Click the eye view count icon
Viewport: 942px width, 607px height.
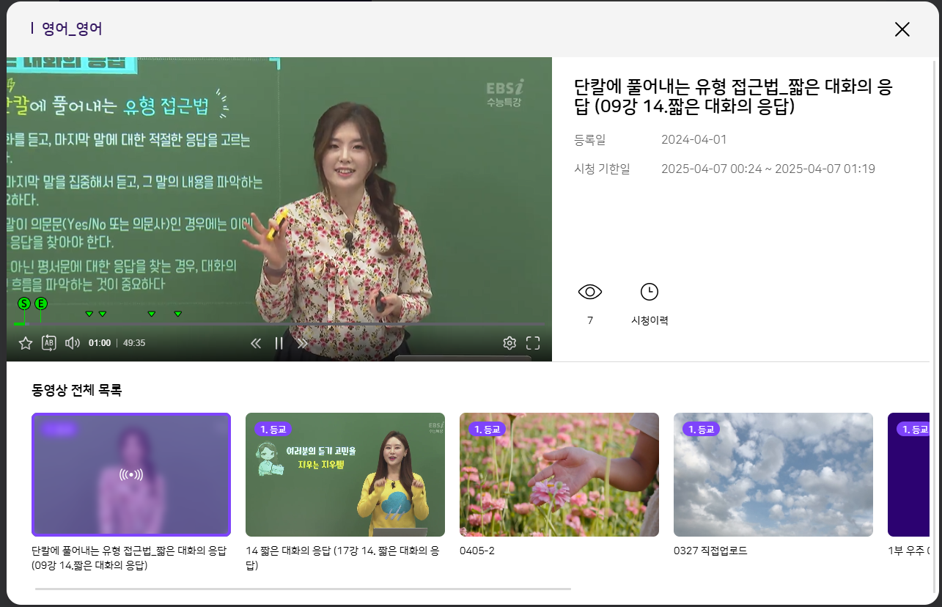pyautogui.click(x=589, y=292)
